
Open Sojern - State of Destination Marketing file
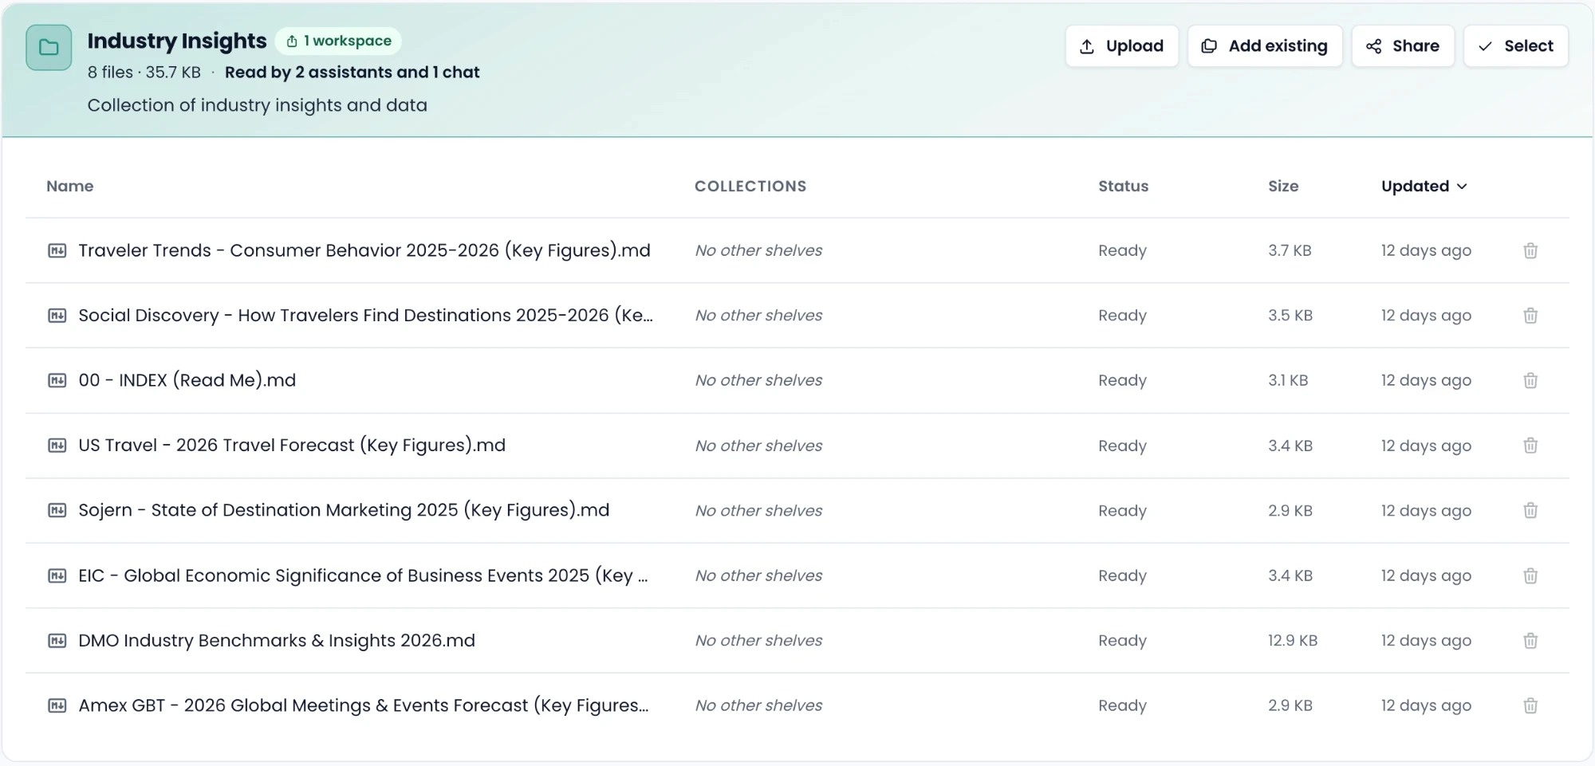tap(344, 510)
